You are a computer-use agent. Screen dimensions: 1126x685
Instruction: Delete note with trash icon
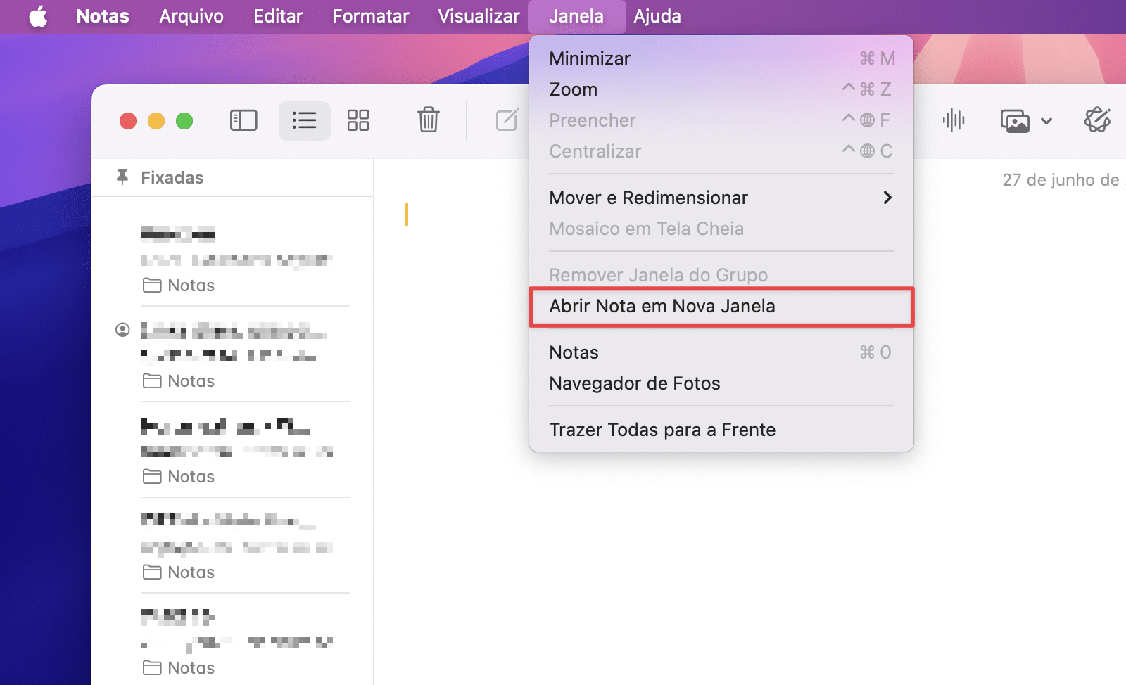[x=429, y=120]
